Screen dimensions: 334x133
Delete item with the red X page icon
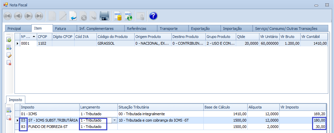(9, 62)
